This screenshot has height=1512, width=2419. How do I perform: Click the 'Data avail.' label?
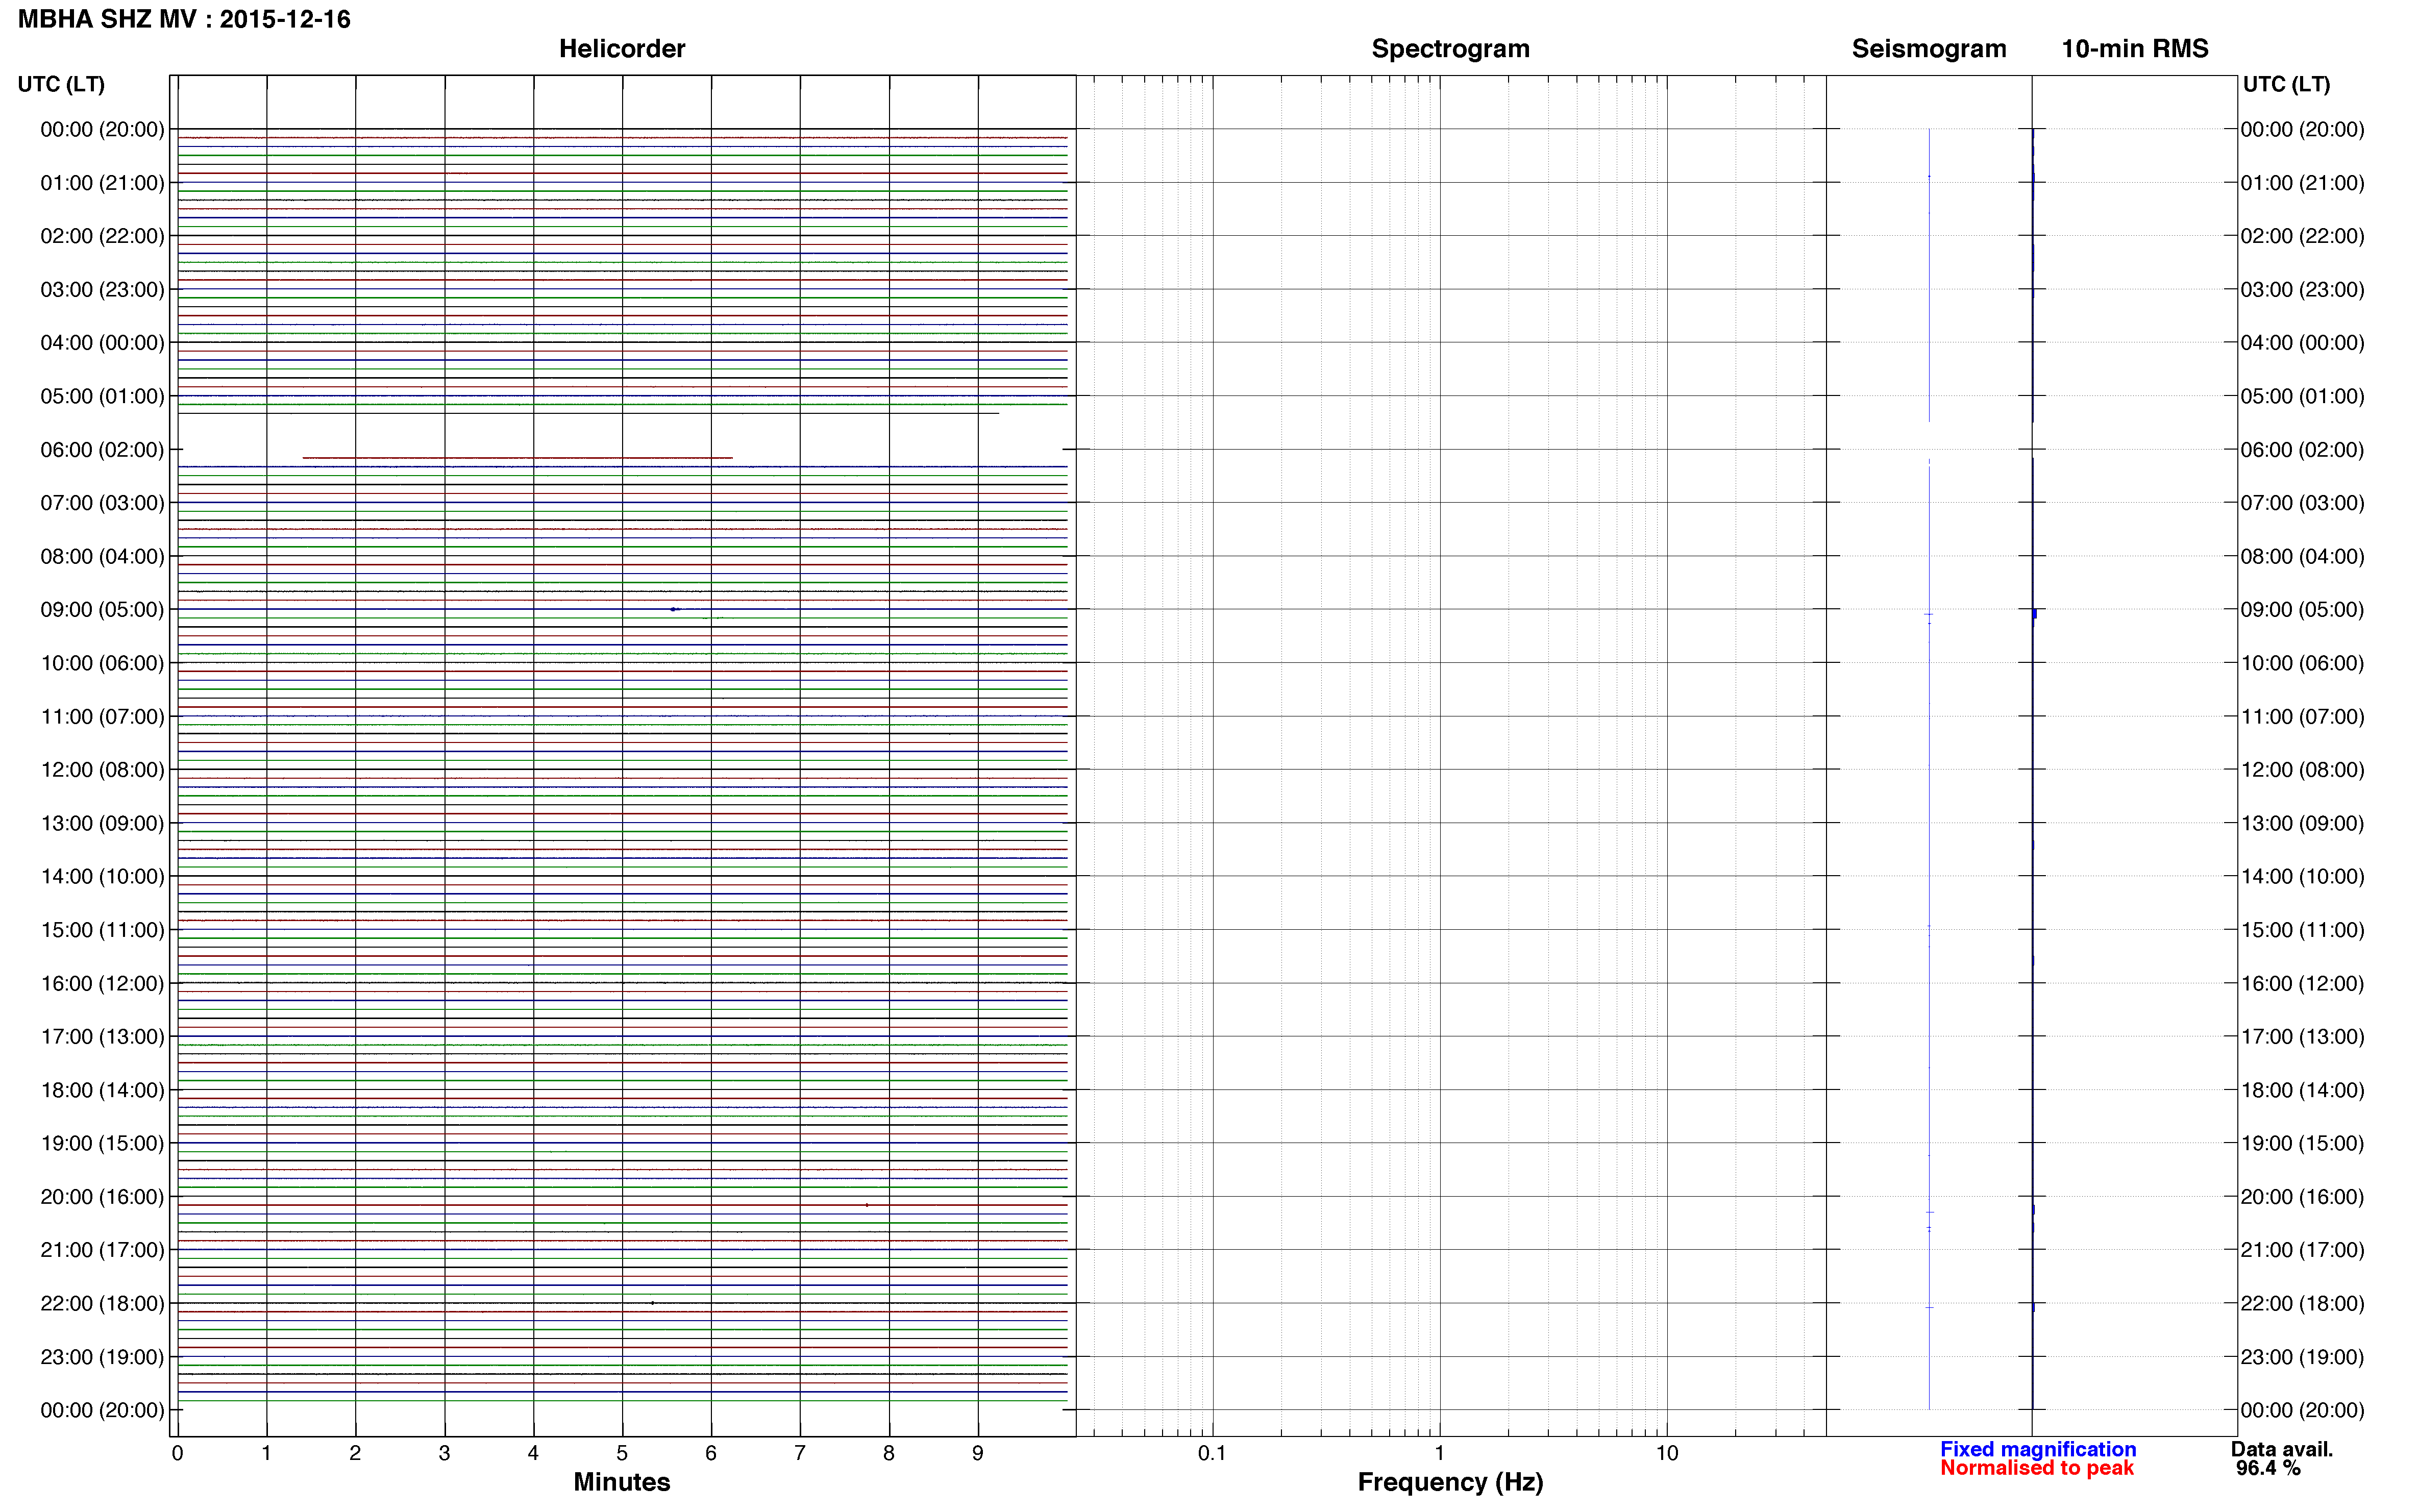[2282, 1449]
